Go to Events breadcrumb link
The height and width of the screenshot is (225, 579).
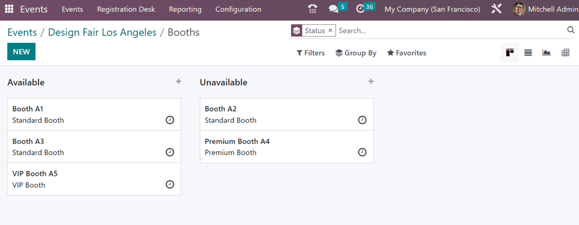click(x=22, y=32)
